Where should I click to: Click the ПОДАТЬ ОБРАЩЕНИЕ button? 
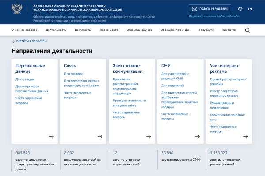pyautogui.click(x=210, y=9)
